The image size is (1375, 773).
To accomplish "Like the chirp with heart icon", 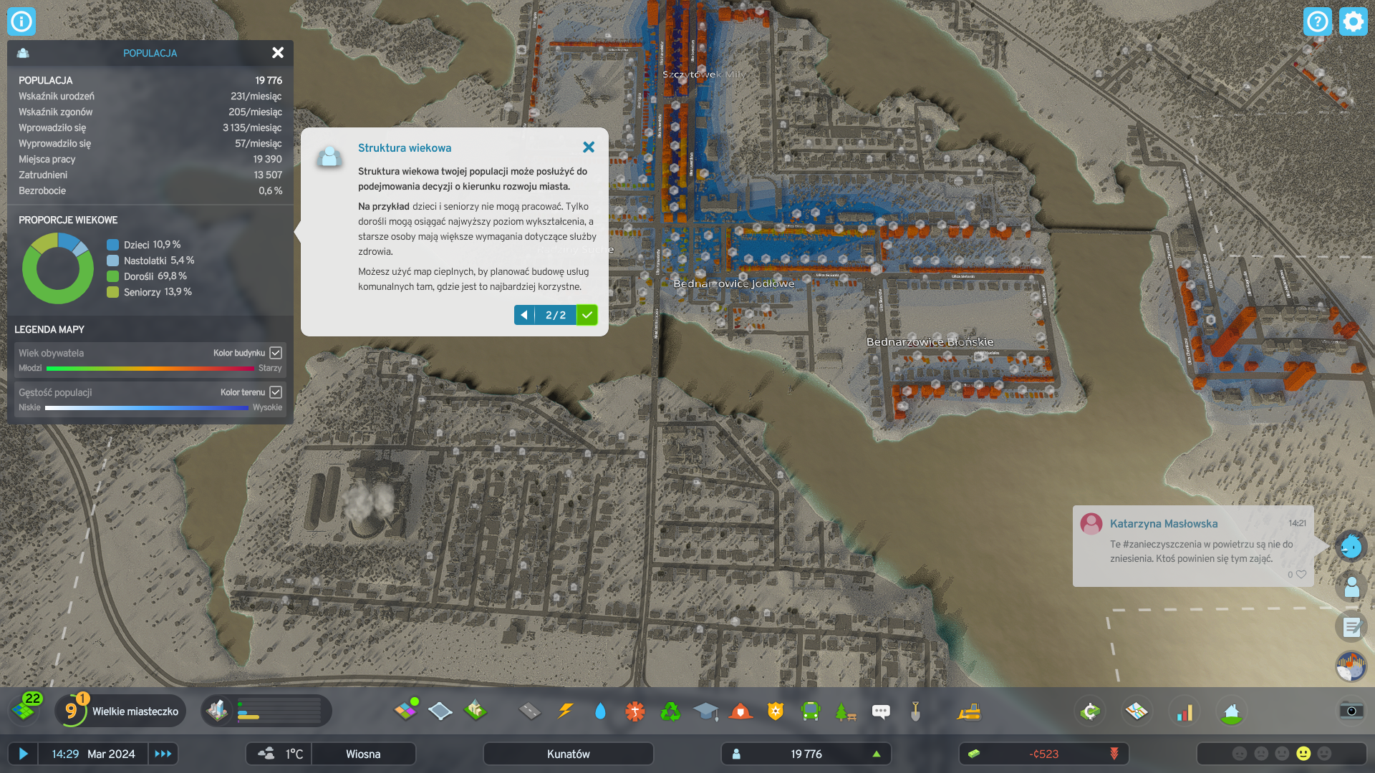I will click(1301, 574).
